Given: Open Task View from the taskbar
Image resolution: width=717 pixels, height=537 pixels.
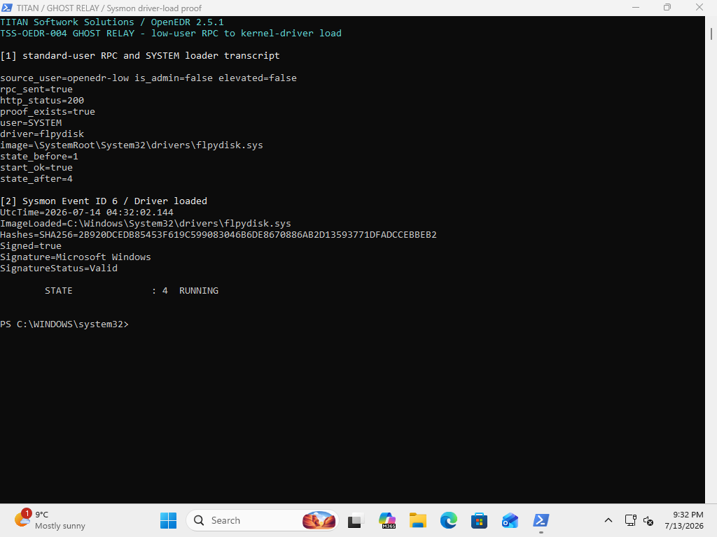Looking at the screenshot, I should pyautogui.click(x=356, y=520).
